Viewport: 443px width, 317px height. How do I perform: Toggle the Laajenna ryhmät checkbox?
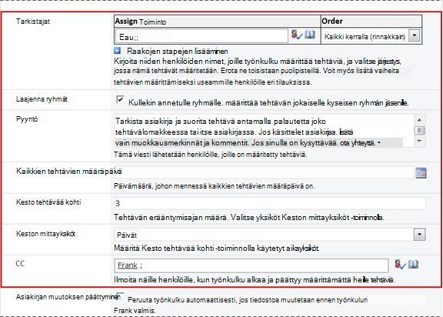click(x=120, y=99)
